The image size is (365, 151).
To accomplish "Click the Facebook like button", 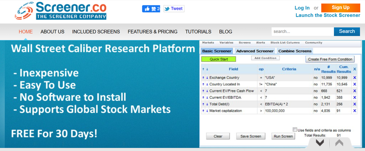I will point(151,9).
